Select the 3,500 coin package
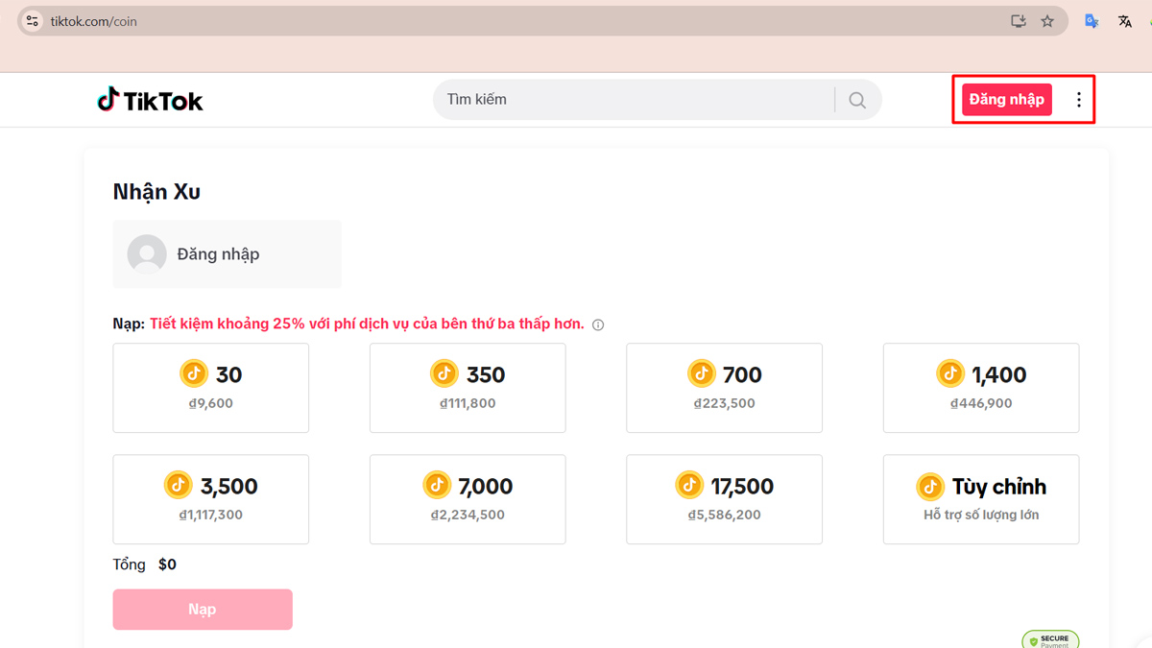The height and width of the screenshot is (648, 1152). pyautogui.click(x=211, y=499)
